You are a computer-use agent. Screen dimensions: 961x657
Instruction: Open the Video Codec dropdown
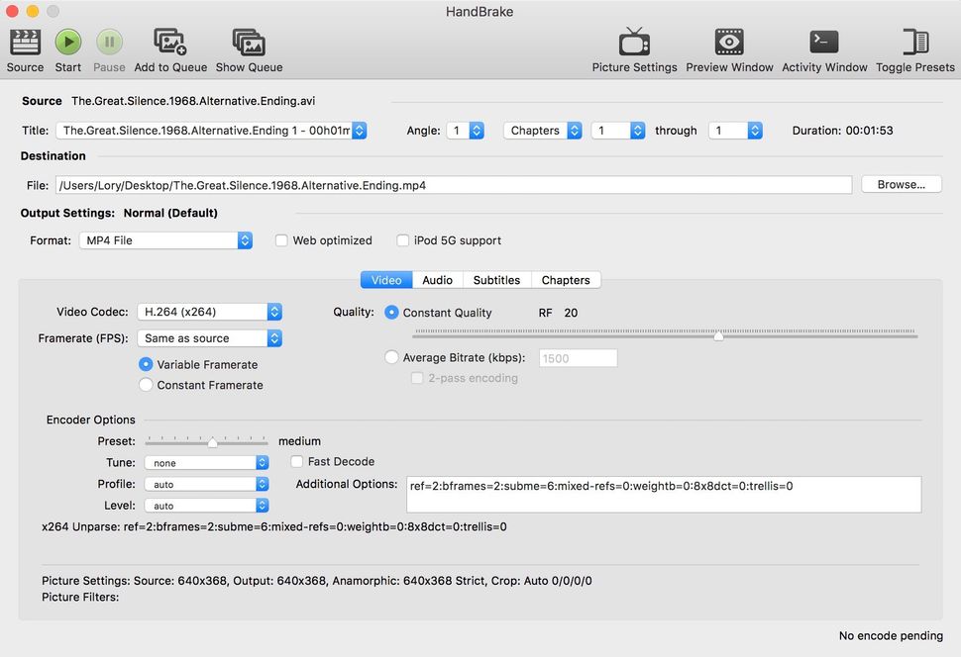(x=209, y=312)
